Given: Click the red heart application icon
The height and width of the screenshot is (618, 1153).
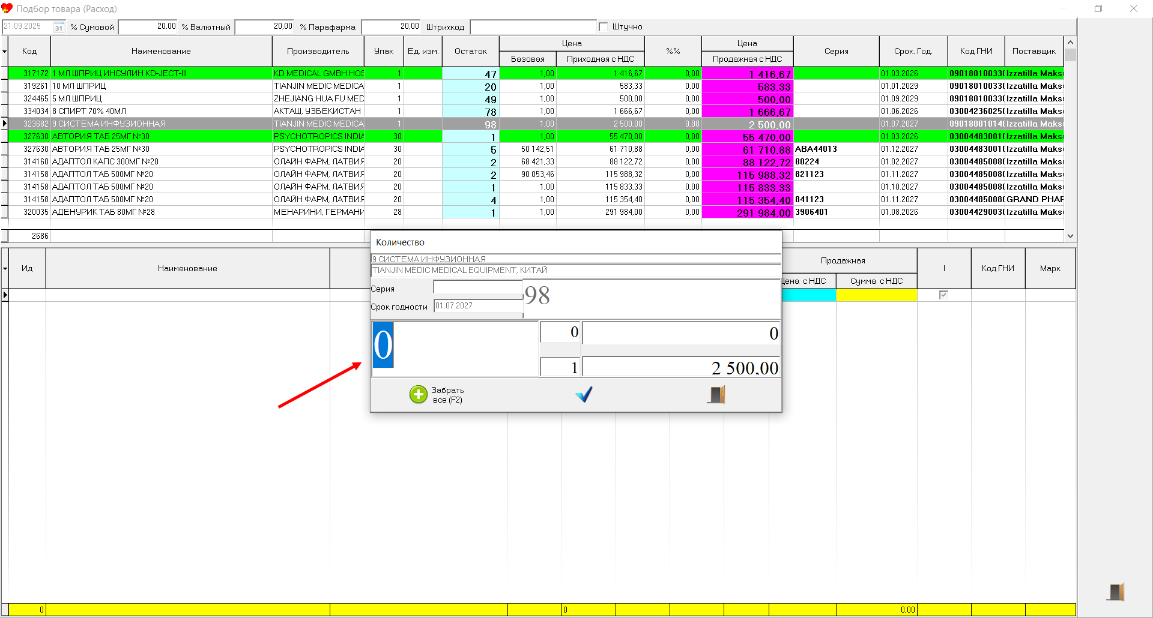Looking at the screenshot, I should point(7,8).
